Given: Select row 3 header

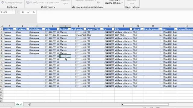Looking at the screenshot, I should pyautogui.click(x=2, y=35).
